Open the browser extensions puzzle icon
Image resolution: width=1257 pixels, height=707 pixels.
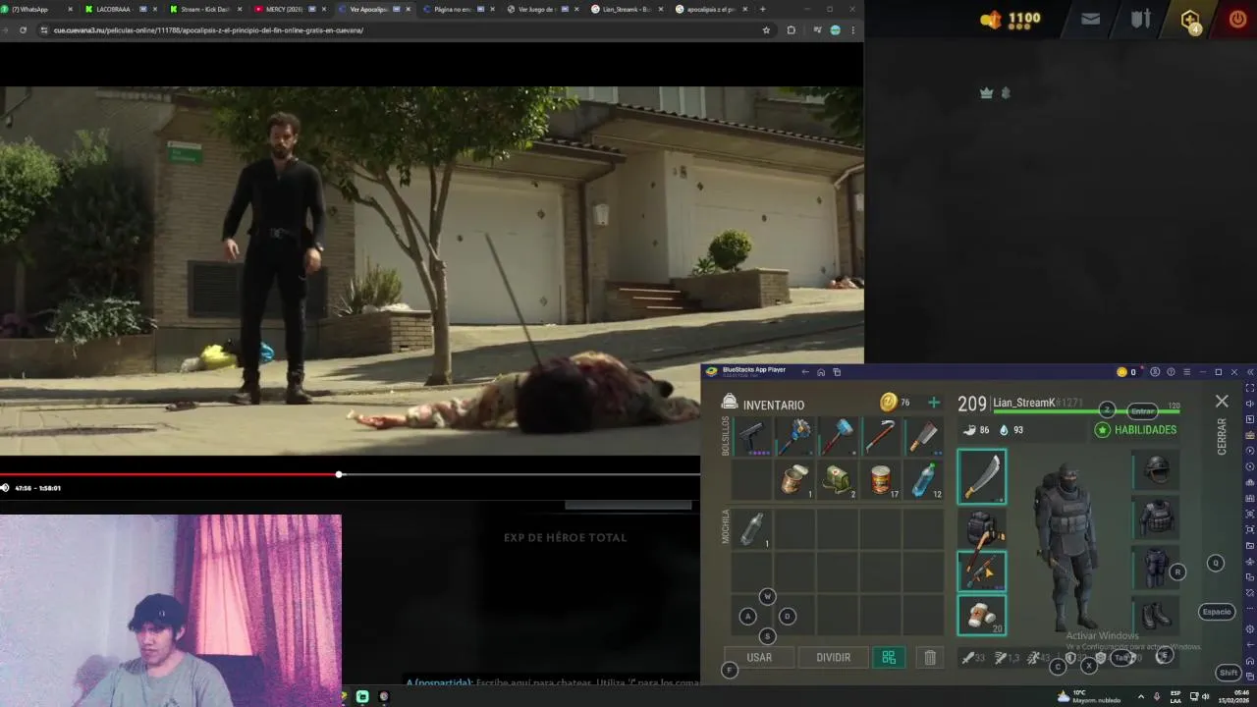791,30
